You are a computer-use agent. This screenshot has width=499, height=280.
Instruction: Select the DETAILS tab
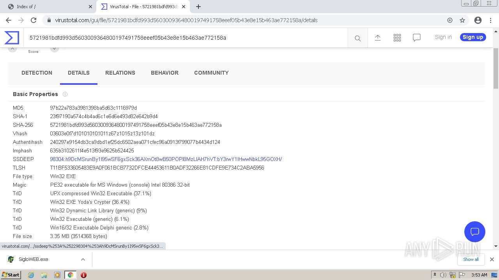click(79, 73)
